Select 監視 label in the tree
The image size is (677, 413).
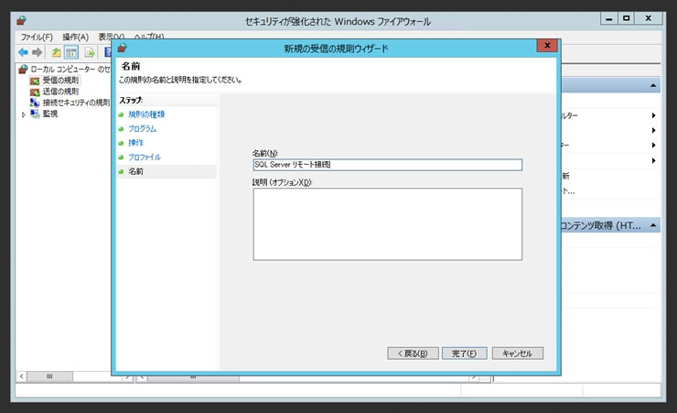50,114
